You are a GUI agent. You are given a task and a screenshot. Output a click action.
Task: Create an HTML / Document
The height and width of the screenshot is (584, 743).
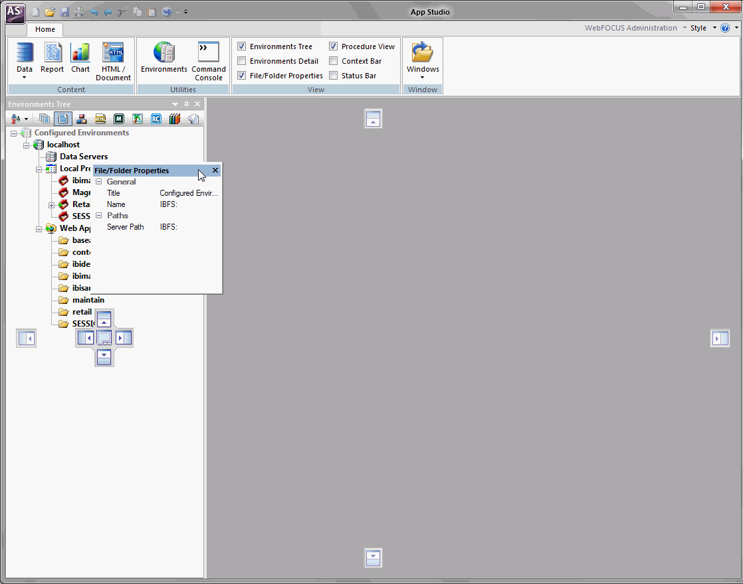pyautogui.click(x=113, y=62)
